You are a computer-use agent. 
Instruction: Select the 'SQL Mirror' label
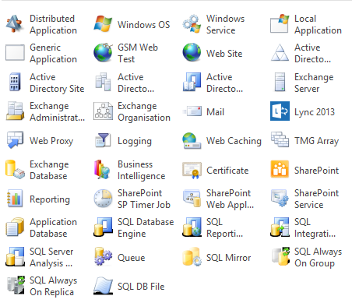(x=228, y=258)
